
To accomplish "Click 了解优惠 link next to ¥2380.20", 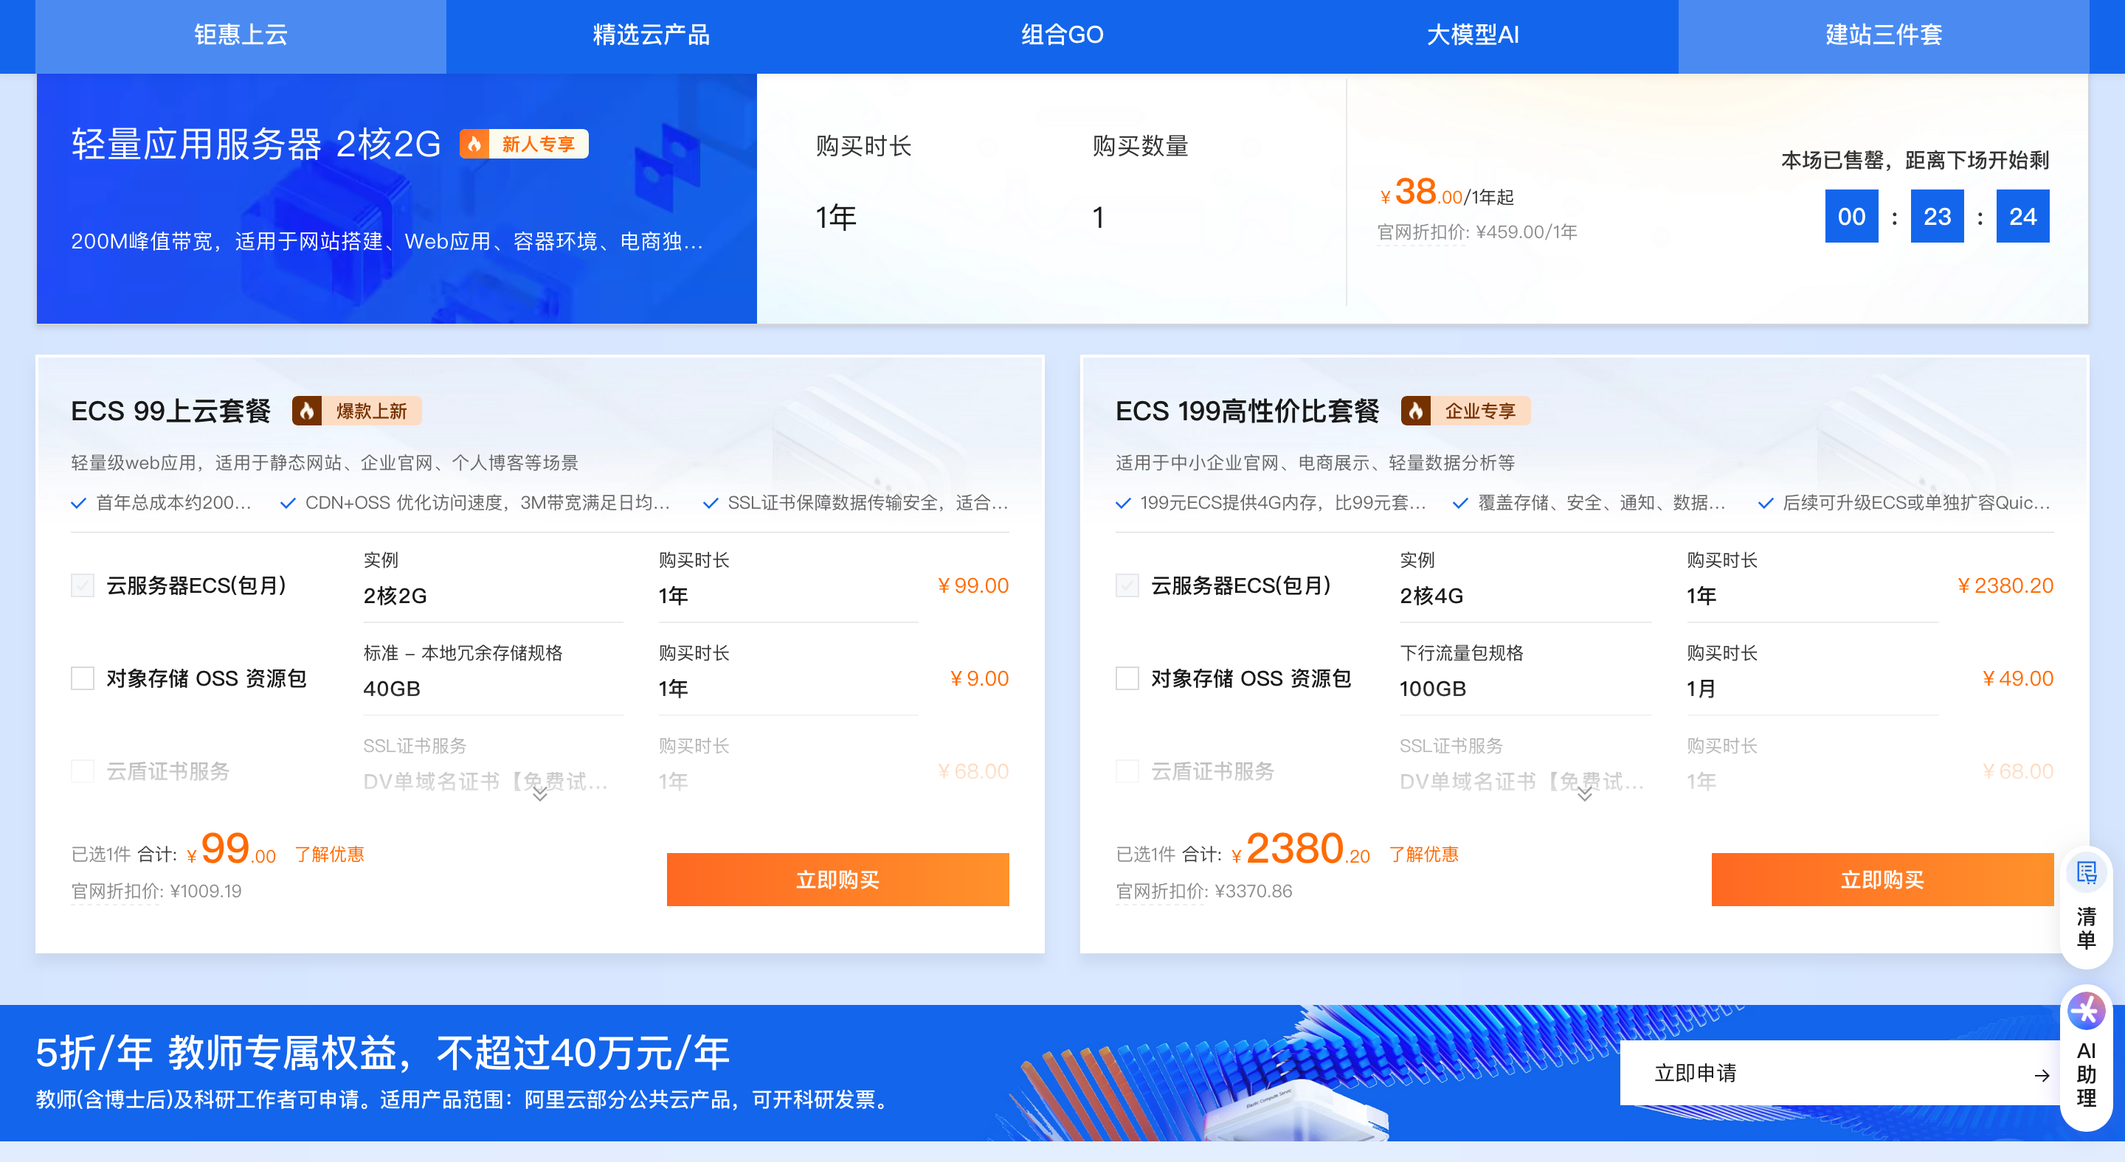I will tap(1423, 854).
